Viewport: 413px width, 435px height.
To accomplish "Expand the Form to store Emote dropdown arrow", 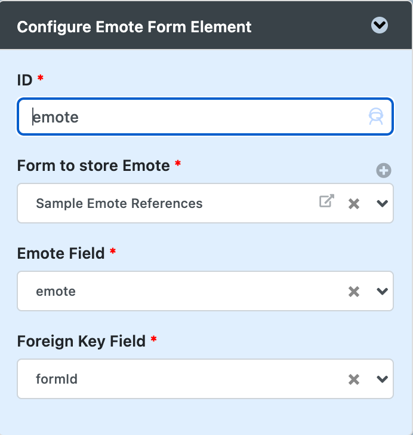I will coord(382,204).
